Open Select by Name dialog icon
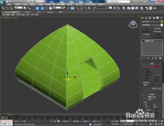This screenshot has height=126, width=164. pos(29,8)
